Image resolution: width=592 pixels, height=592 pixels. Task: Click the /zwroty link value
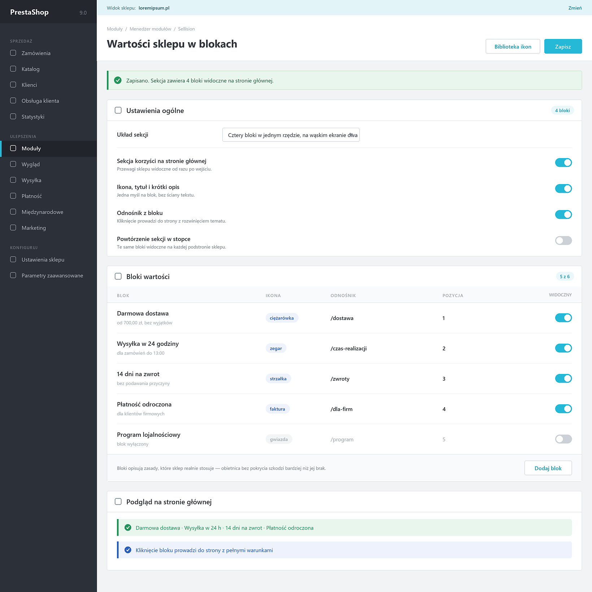click(340, 379)
